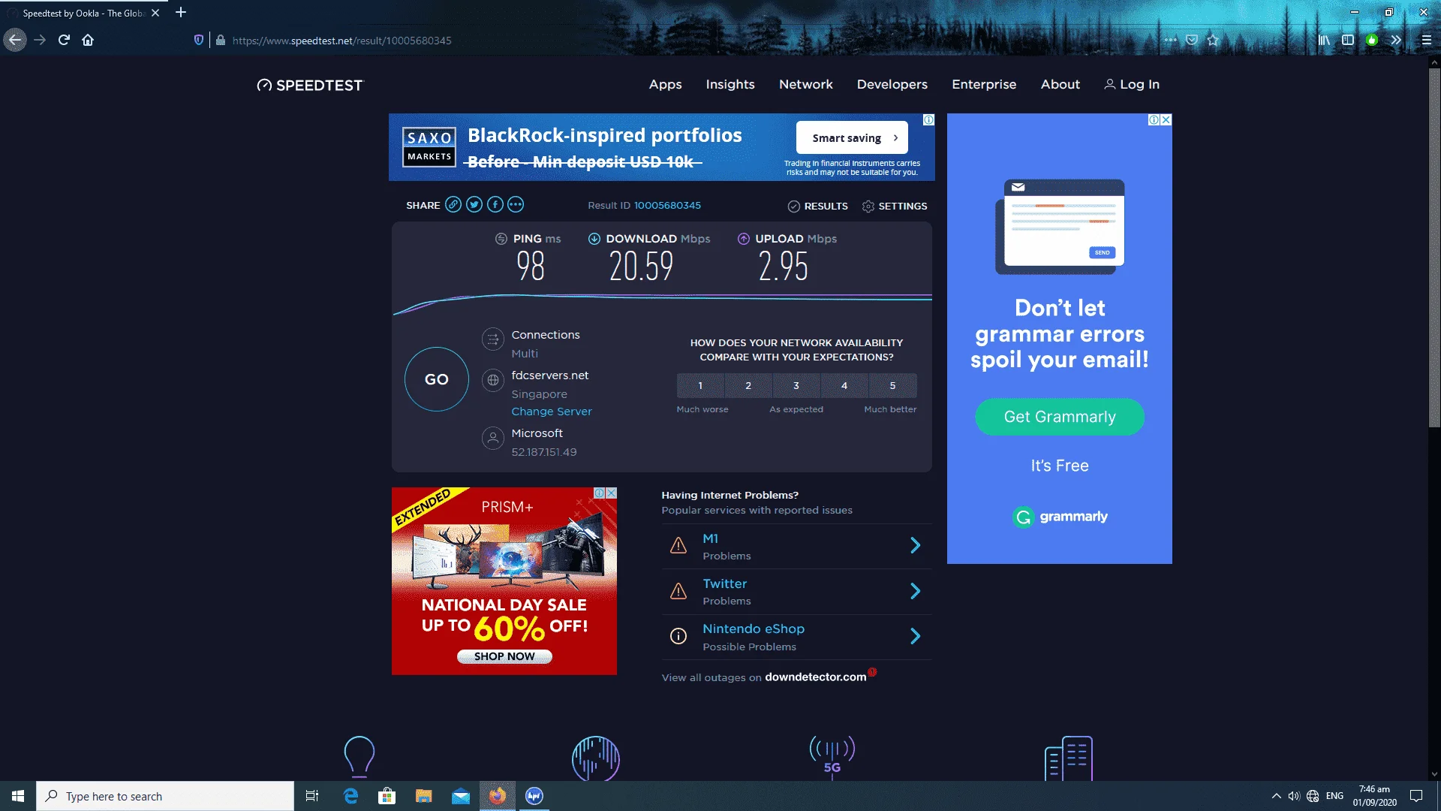Click the Speedtest logo
This screenshot has height=811, width=1441.
click(x=310, y=85)
